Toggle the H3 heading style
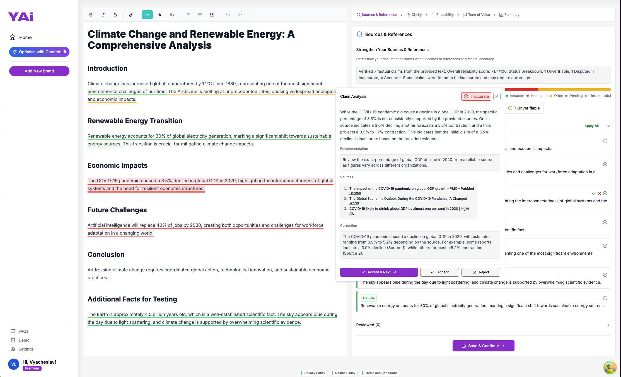621x377 pixels. (172, 15)
